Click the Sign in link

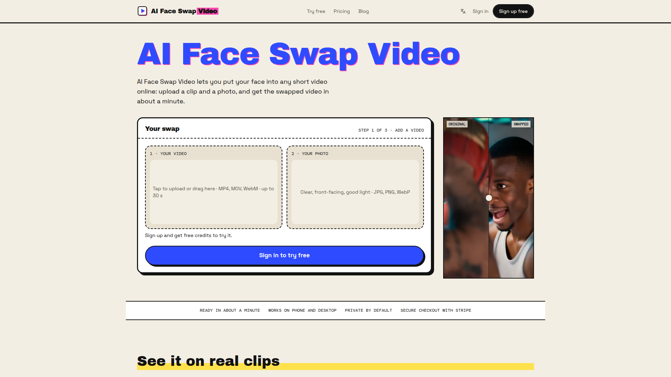(x=480, y=11)
